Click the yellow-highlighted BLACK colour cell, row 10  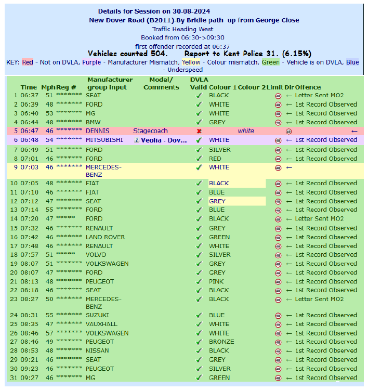pos(237,184)
